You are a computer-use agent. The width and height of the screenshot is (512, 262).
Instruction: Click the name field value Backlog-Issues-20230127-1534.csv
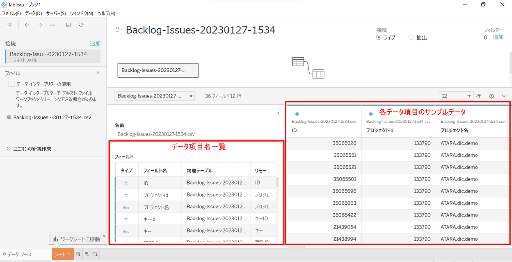(x=155, y=134)
